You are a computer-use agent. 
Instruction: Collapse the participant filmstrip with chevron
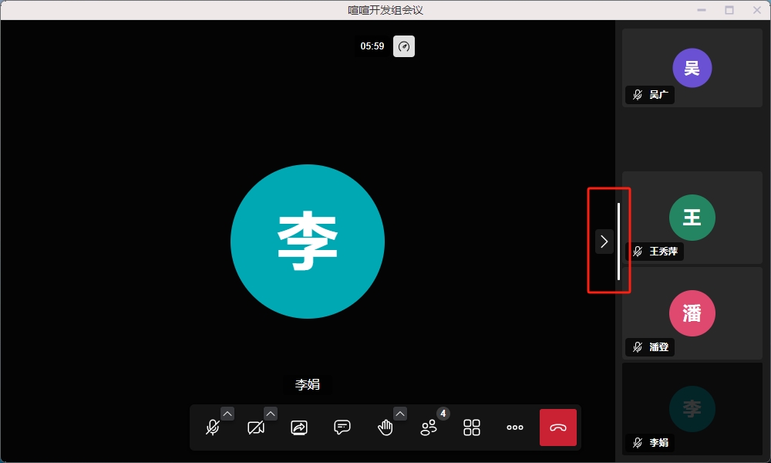coord(604,242)
